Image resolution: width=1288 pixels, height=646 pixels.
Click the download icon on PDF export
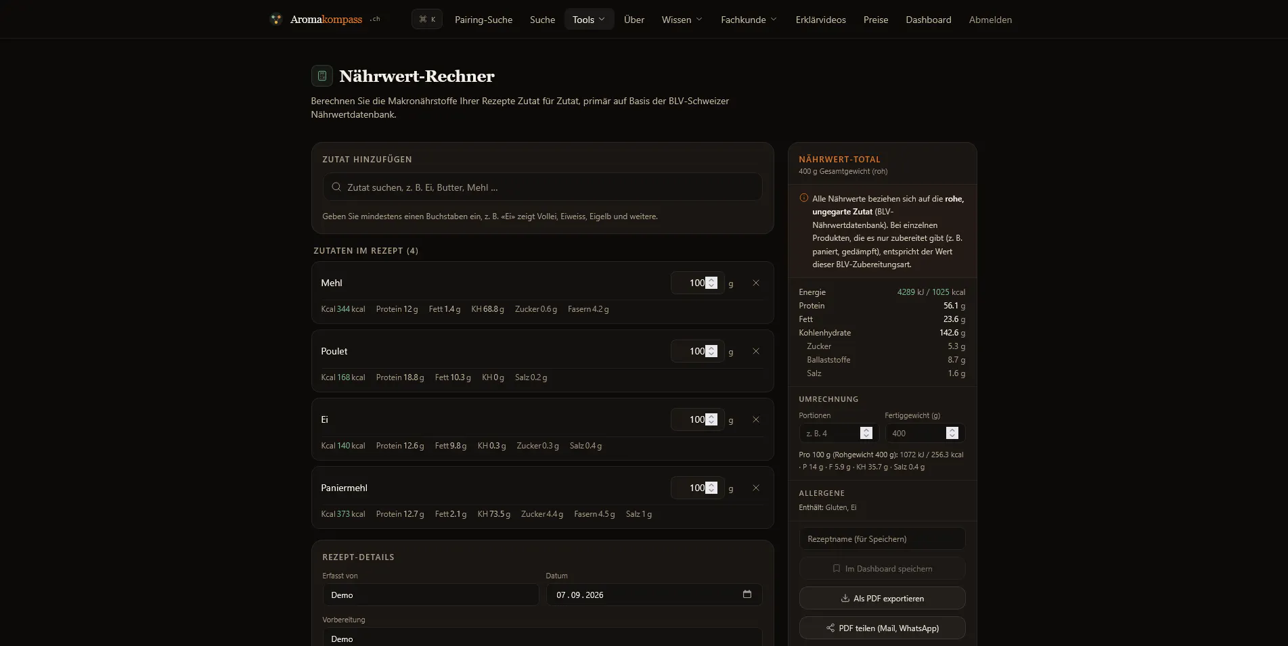[845, 598]
